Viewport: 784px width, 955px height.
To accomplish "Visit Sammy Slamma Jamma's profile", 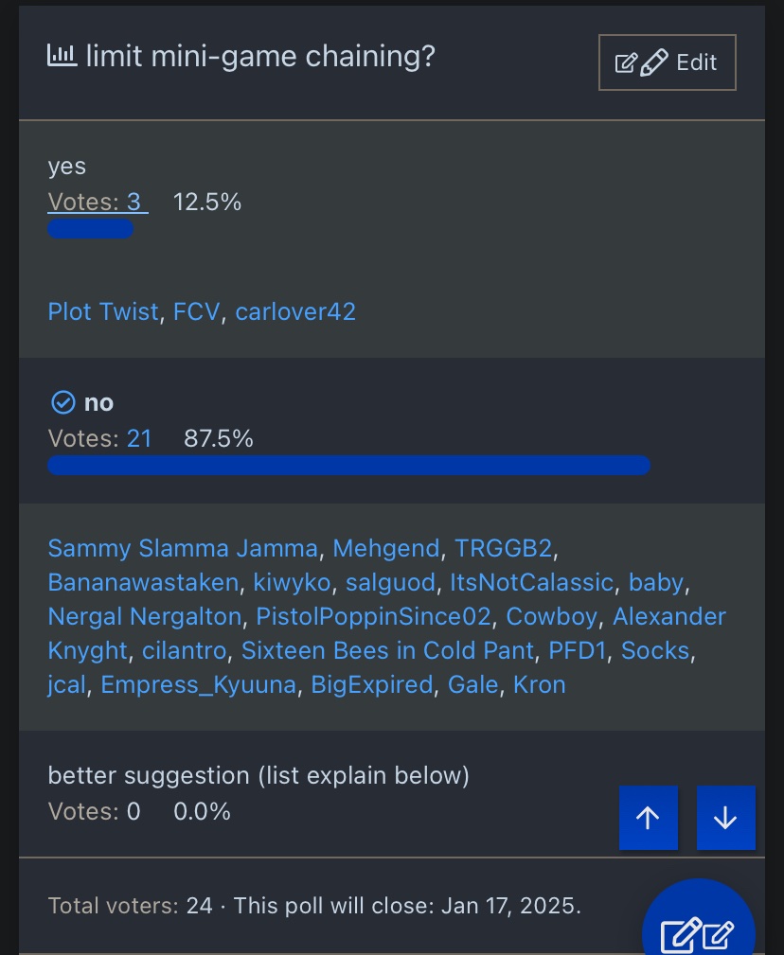I will [x=183, y=548].
